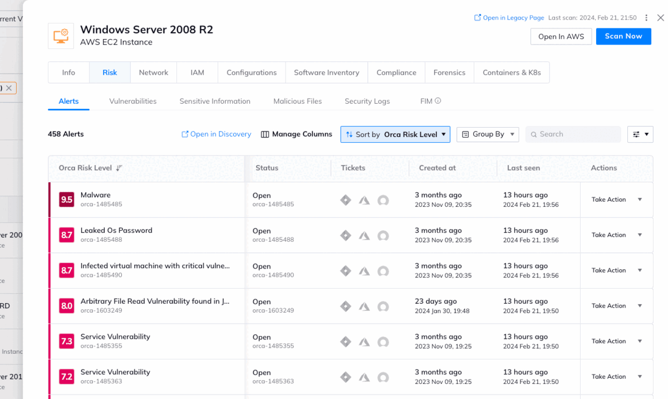Open the Configurations tab

tap(252, 72)
